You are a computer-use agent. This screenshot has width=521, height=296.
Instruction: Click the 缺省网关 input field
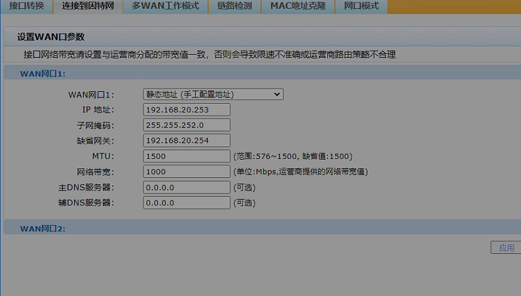(x=187, y=140)
